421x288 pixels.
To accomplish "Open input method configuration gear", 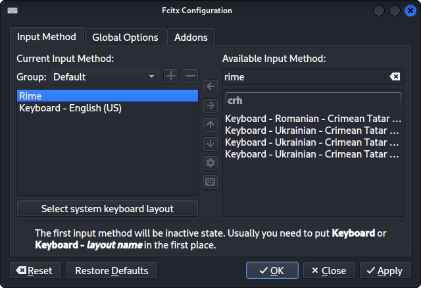I will coord(210,163).
